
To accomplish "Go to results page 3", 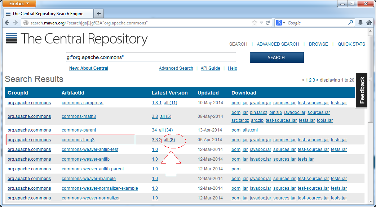I will [314, 80].
